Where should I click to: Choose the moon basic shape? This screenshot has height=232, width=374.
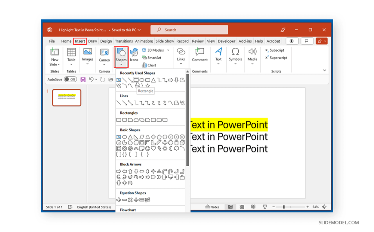click(x=171, y=148)
